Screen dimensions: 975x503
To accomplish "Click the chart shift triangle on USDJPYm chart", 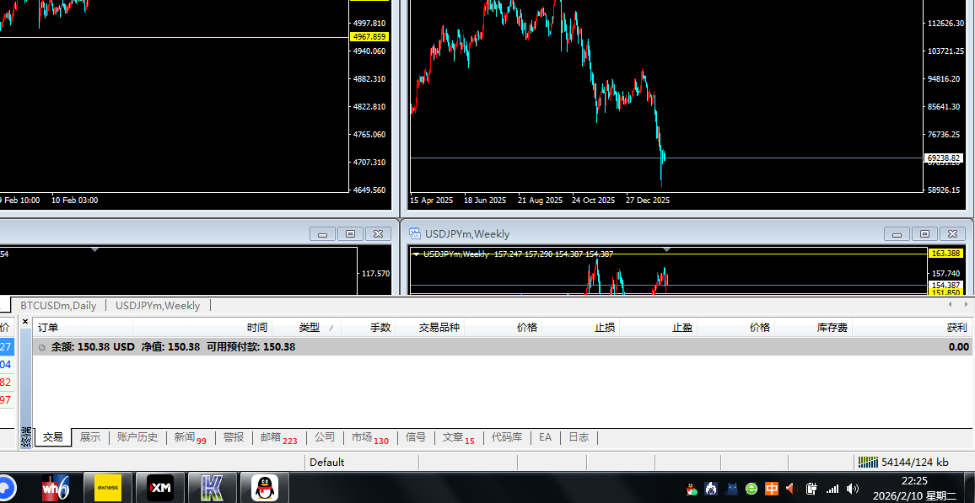I will tap(666, 249).
